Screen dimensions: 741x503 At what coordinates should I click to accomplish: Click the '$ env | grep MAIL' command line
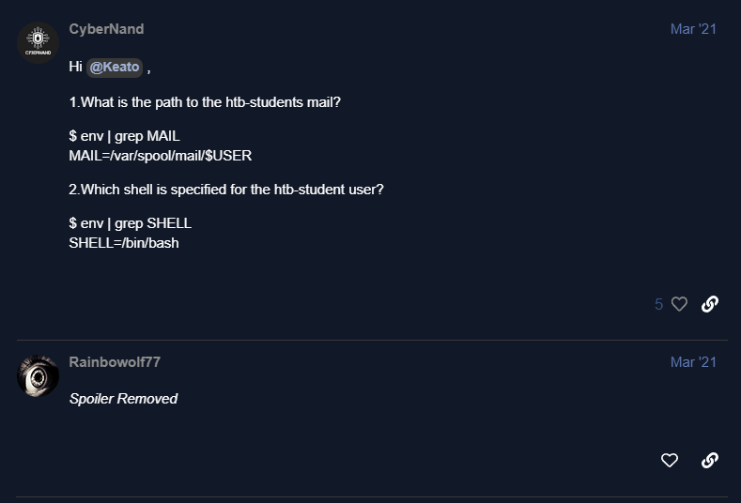[x=124, y=136]
